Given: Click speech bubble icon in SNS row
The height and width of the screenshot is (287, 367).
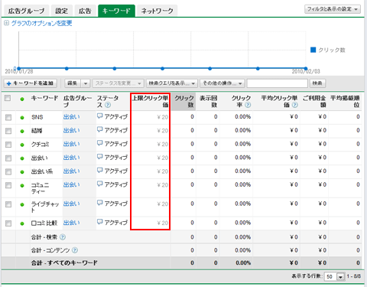Looking at the screenshot, I should (100, 116).
